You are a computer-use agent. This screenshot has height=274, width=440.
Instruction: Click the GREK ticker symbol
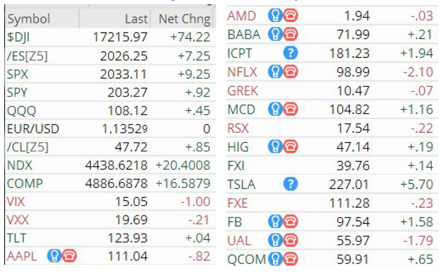click(x=243, y=91)
